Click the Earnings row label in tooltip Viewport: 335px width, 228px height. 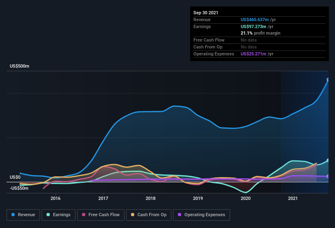tap(202, 26)
